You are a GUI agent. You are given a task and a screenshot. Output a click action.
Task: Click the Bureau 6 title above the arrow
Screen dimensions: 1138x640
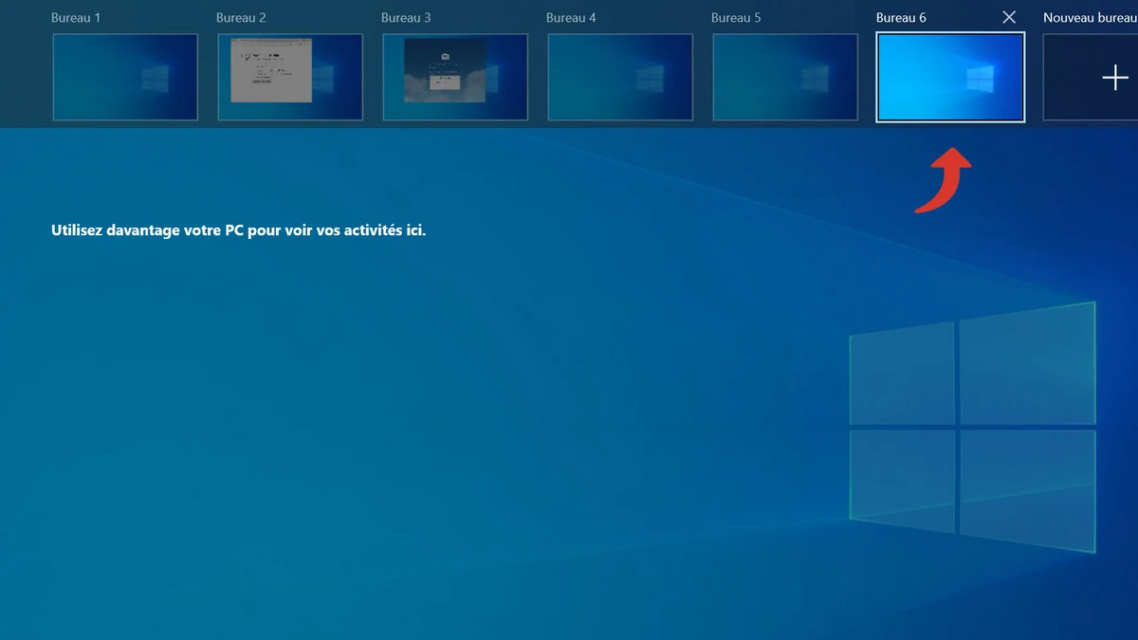point(901,17)
